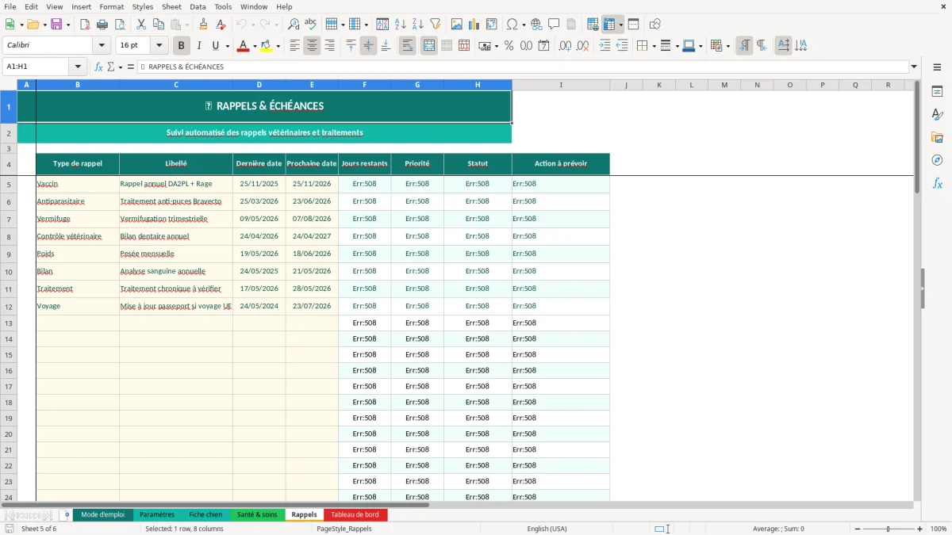952x535 pixels.
Task: Select row 8 header
Action: [9, 236]
